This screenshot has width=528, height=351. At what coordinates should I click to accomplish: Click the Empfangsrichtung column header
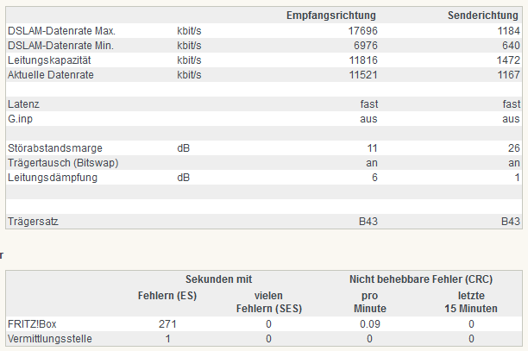pos(331,16)
